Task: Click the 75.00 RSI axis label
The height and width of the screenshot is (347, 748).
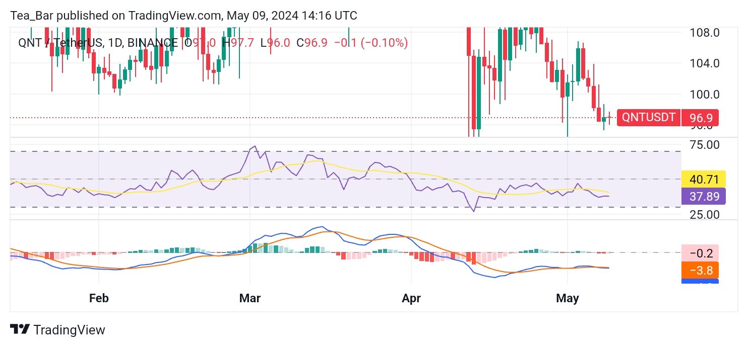Action: coord(704,145)
